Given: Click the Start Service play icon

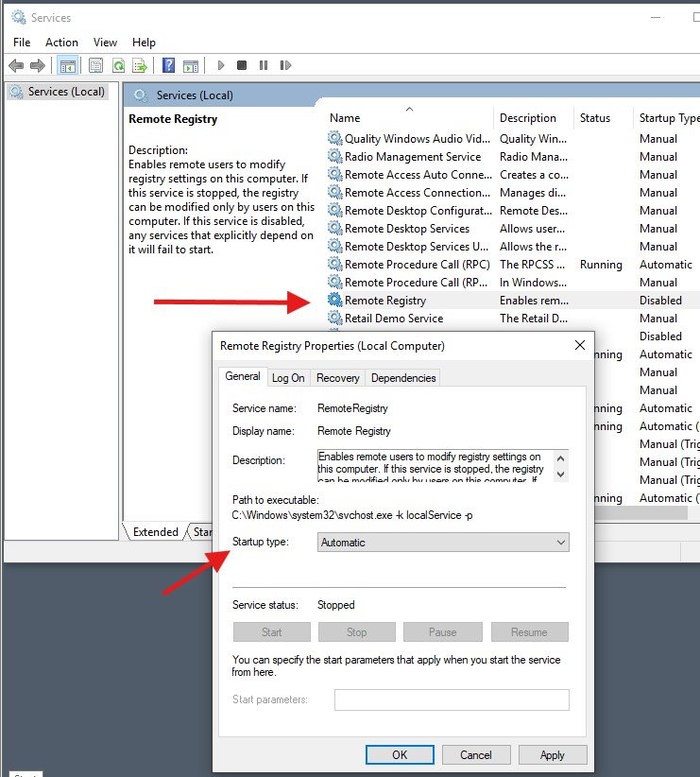Looking at the screenshot, I should (x=221, y=65).
